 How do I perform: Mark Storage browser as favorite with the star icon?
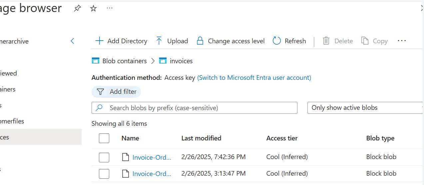(94, 9)
